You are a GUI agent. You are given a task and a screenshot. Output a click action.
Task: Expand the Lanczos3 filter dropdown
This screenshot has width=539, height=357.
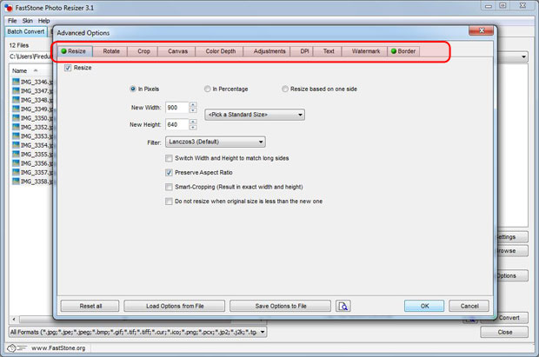coord(215,142)
